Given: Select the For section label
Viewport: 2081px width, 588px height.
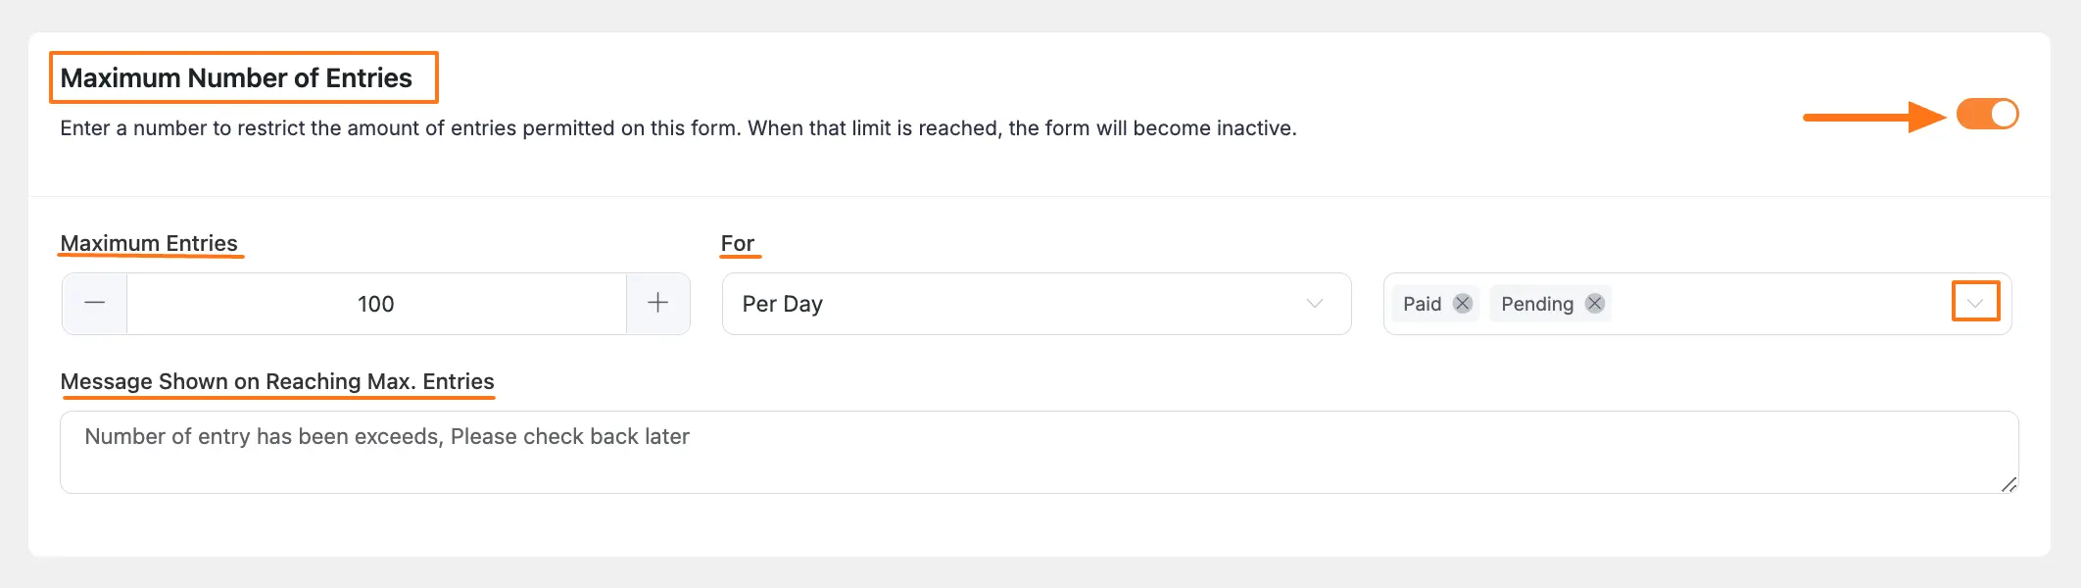Looking at the screenshot, I should click(x=738, y=244).
